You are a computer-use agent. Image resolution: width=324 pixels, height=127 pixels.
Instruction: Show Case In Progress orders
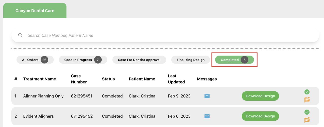[x=83, y=60]
